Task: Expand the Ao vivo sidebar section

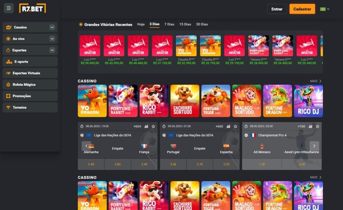Action: (x=52, y=39)
